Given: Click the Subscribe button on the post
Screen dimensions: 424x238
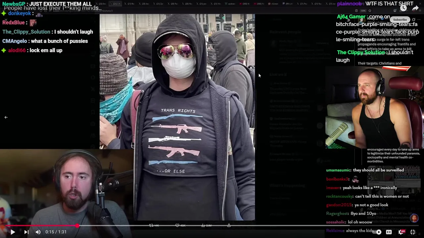Looking at the screenshot, I should pos(400,20).
